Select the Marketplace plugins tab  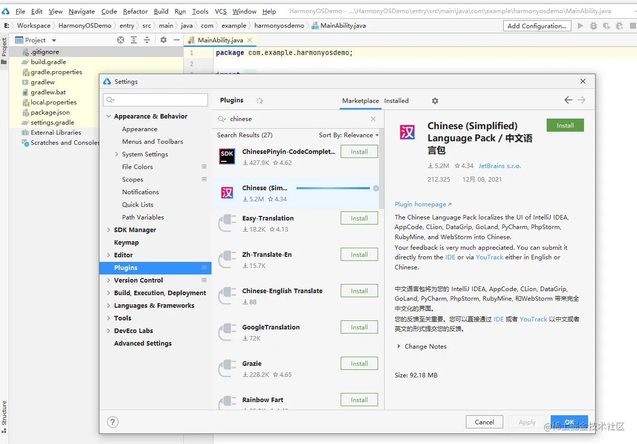click(x=360, y=101)
